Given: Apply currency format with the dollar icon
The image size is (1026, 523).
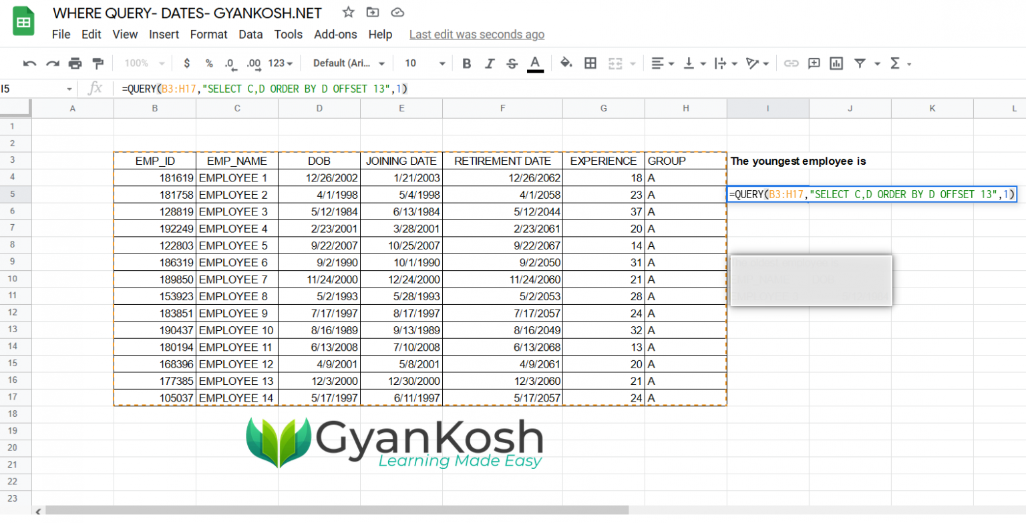Looking at the screenshot, I should click(186, 63).
